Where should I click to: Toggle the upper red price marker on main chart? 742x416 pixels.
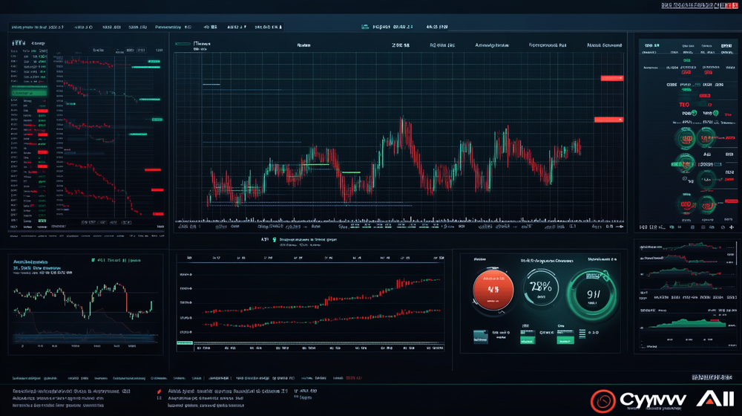(611, 78)
